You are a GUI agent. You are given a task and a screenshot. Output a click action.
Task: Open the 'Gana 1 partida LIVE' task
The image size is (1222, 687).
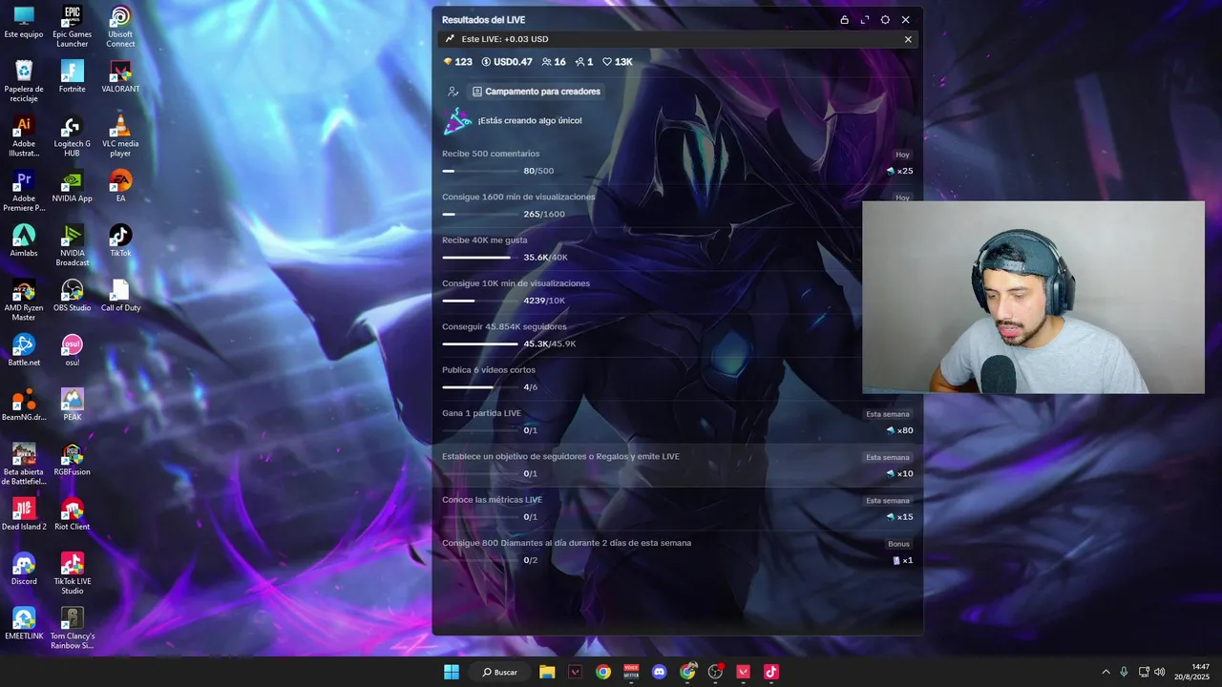point(678,422)
